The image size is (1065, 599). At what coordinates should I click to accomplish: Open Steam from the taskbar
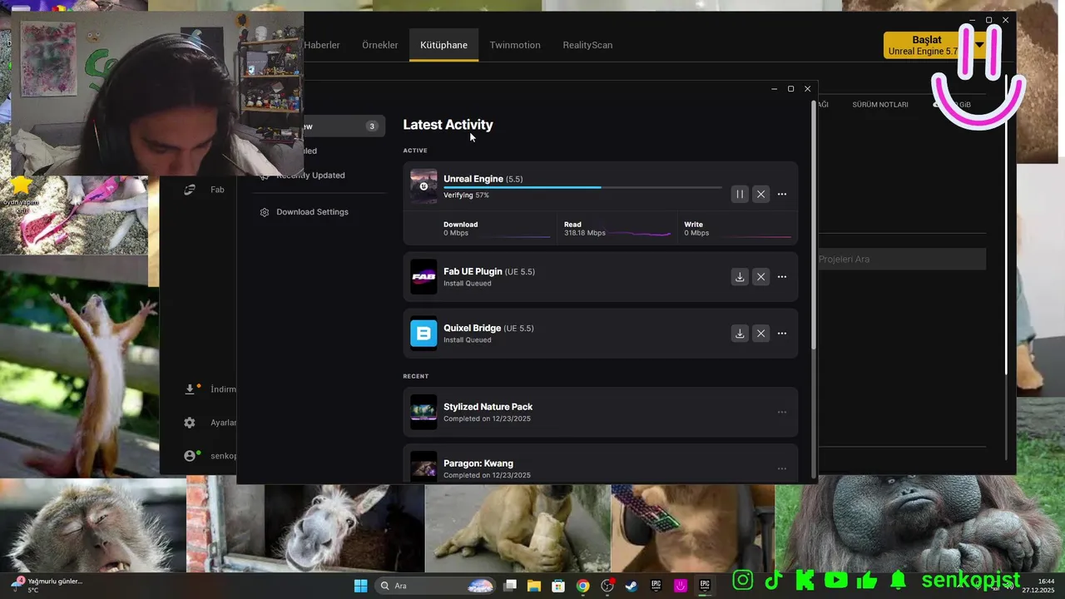[x=632, y=586]
